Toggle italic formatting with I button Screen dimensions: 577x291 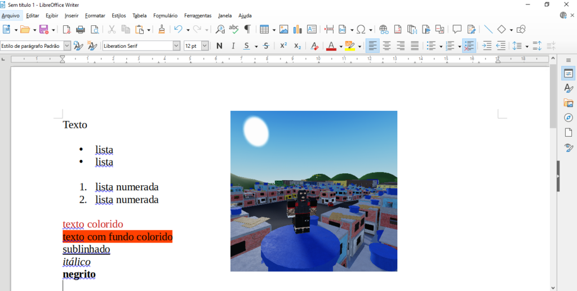point(233,46)
